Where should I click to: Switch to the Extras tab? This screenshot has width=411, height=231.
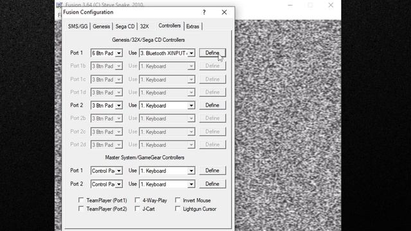[193, 26]
